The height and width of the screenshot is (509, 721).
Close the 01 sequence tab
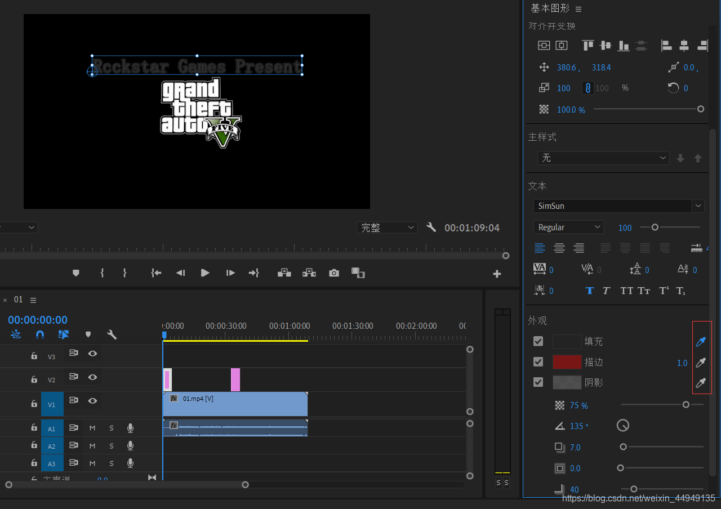pyautogui.click(x=5, y=300)
